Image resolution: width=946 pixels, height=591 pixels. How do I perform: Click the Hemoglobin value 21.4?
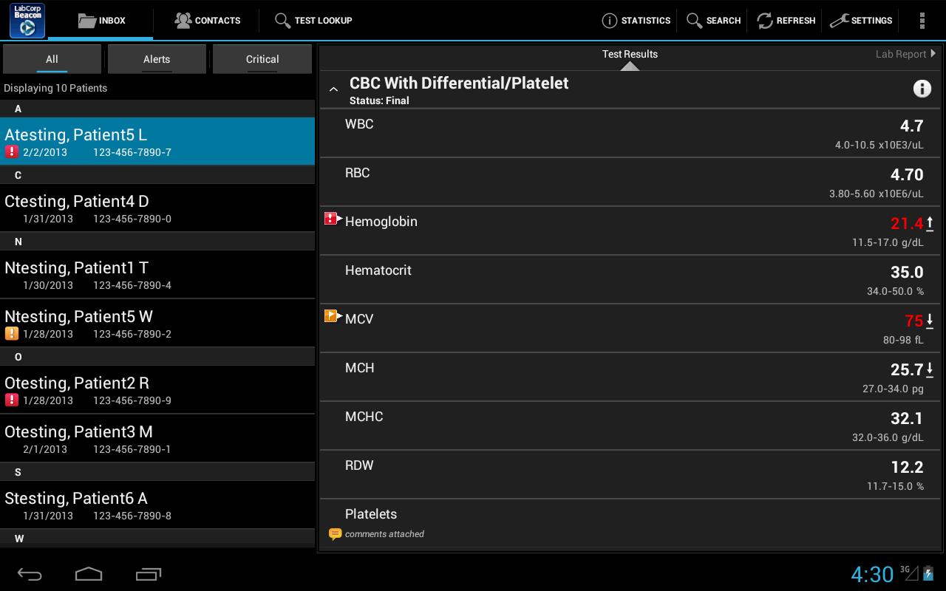[907, 223]
